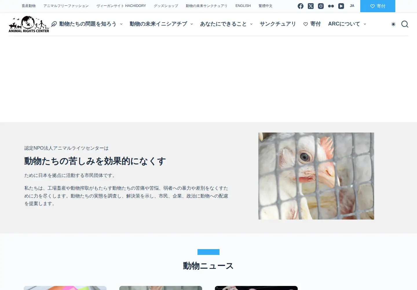Expand 動物たちの問題を知ろう menu chevron
The width and height of the screenshot is (417, 290).
tap(121, 24)
